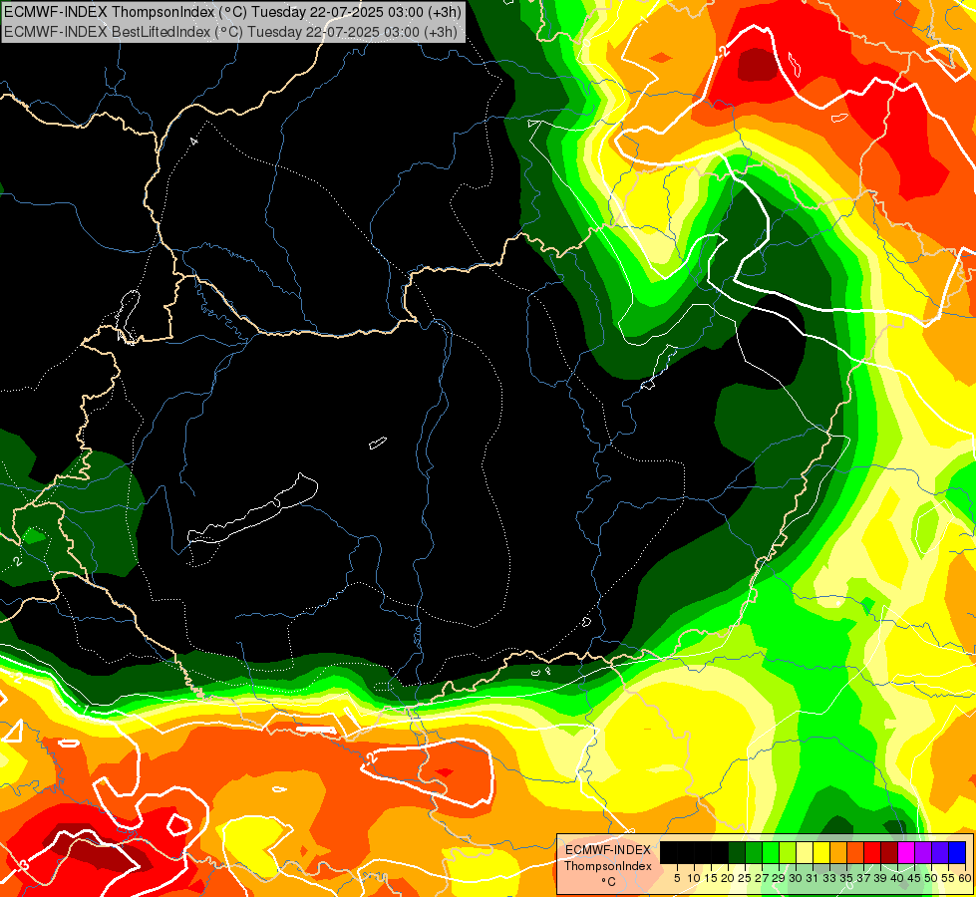
Task: Click the medium green 25-27 legend swatch
Action: click(754, 852)
